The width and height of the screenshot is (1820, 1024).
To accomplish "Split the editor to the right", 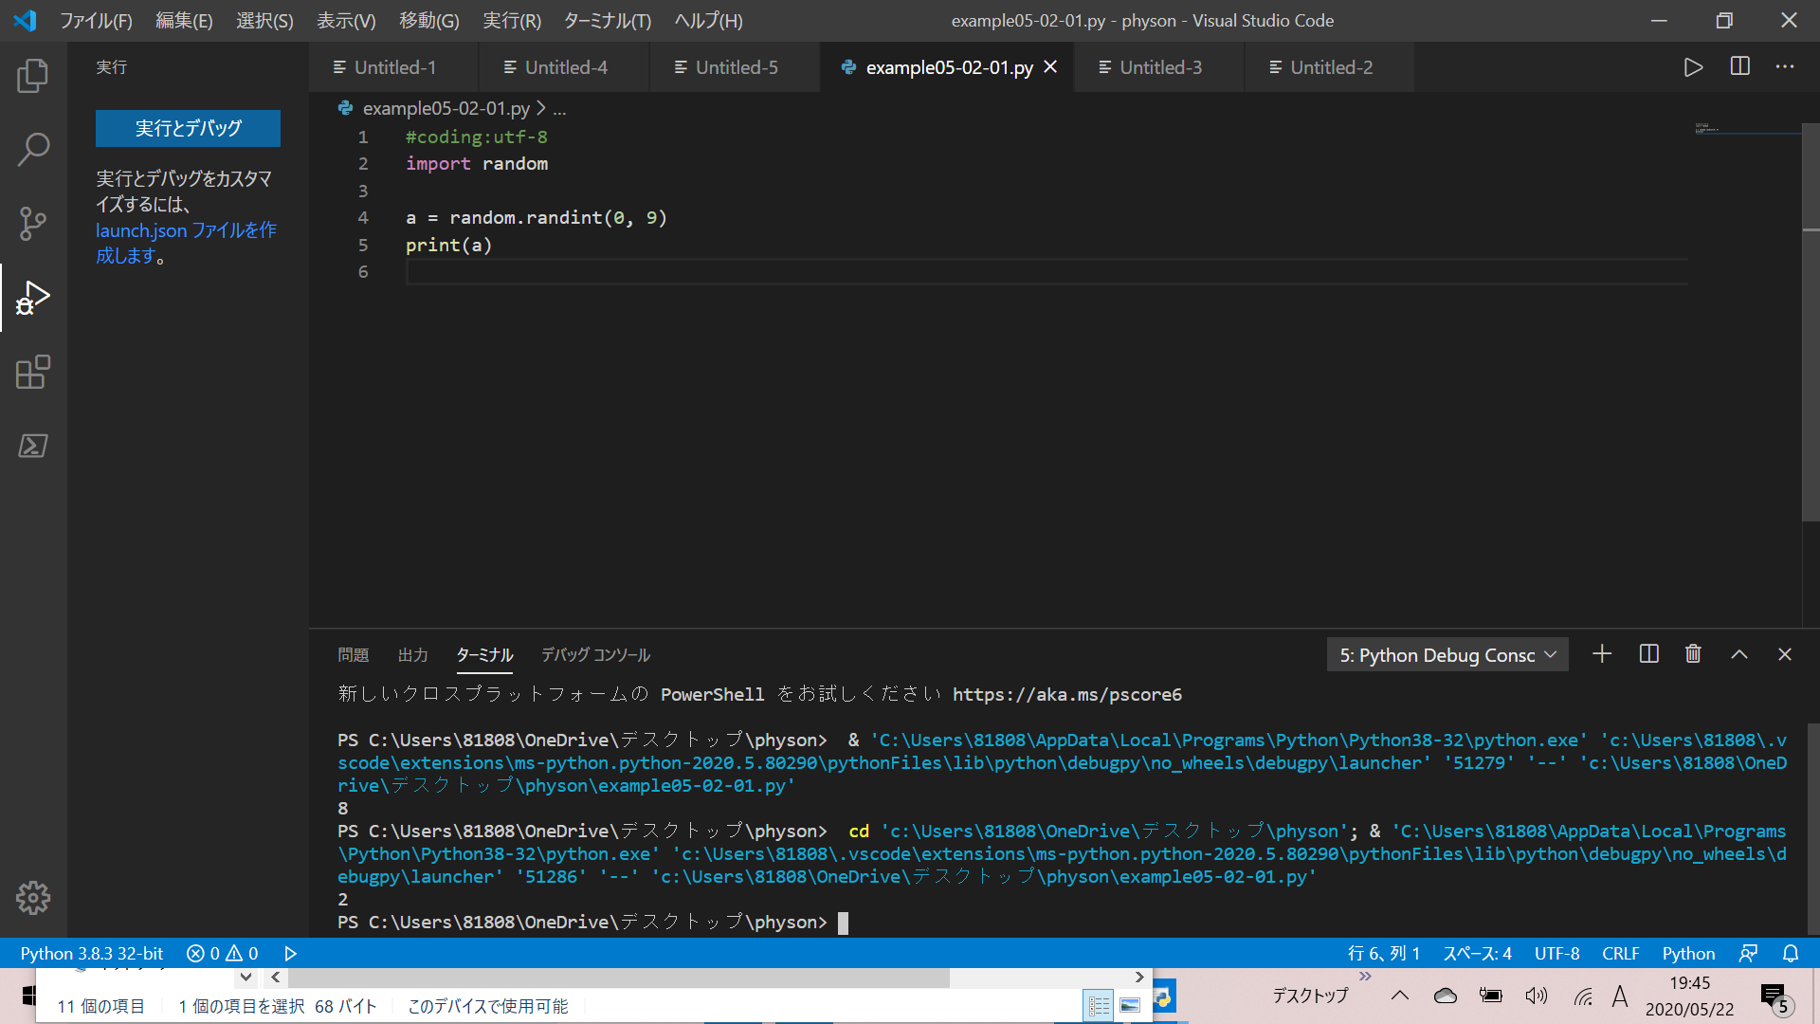I will 1739,67.
